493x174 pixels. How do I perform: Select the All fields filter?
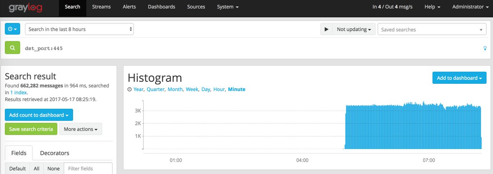tap(37, 168)
